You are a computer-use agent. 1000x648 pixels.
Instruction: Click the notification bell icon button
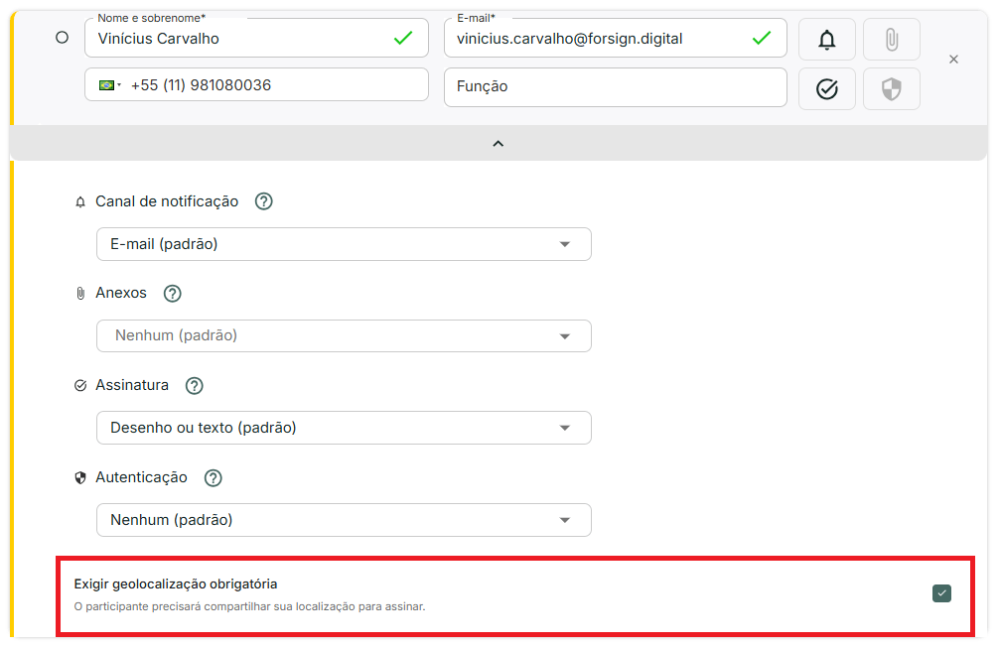coord(826,40)
